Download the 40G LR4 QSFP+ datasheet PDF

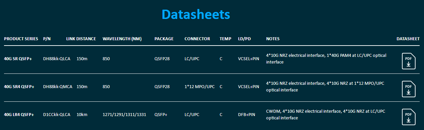[x=408, y=117]
